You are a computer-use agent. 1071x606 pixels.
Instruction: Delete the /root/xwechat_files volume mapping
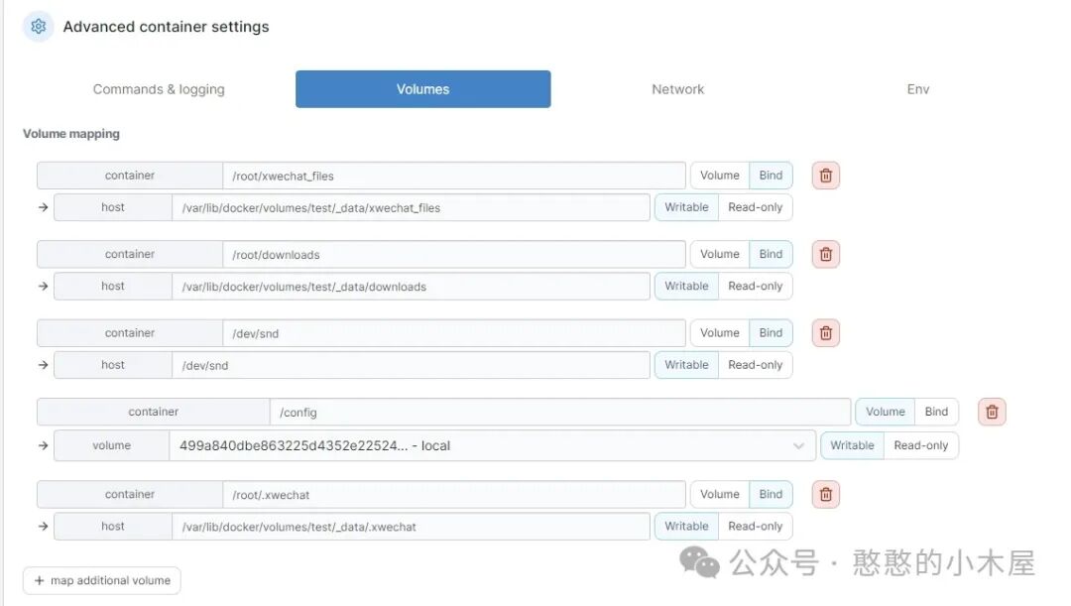coord(825,176)
